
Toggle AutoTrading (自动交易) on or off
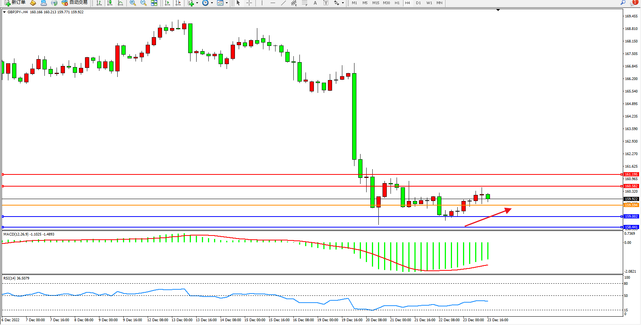point(75,3)
